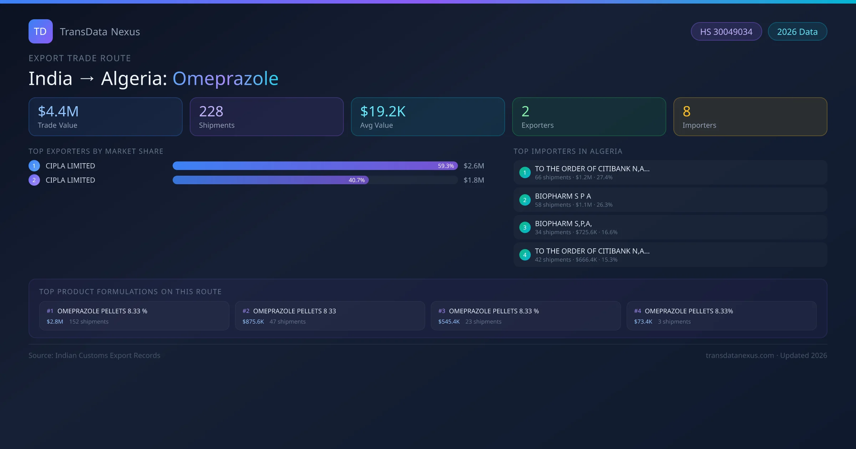Image resolution: width=856 pixels, height=449 pixels.
Task: Open the 228 Shipments card
Action: (x=266, y=117)
